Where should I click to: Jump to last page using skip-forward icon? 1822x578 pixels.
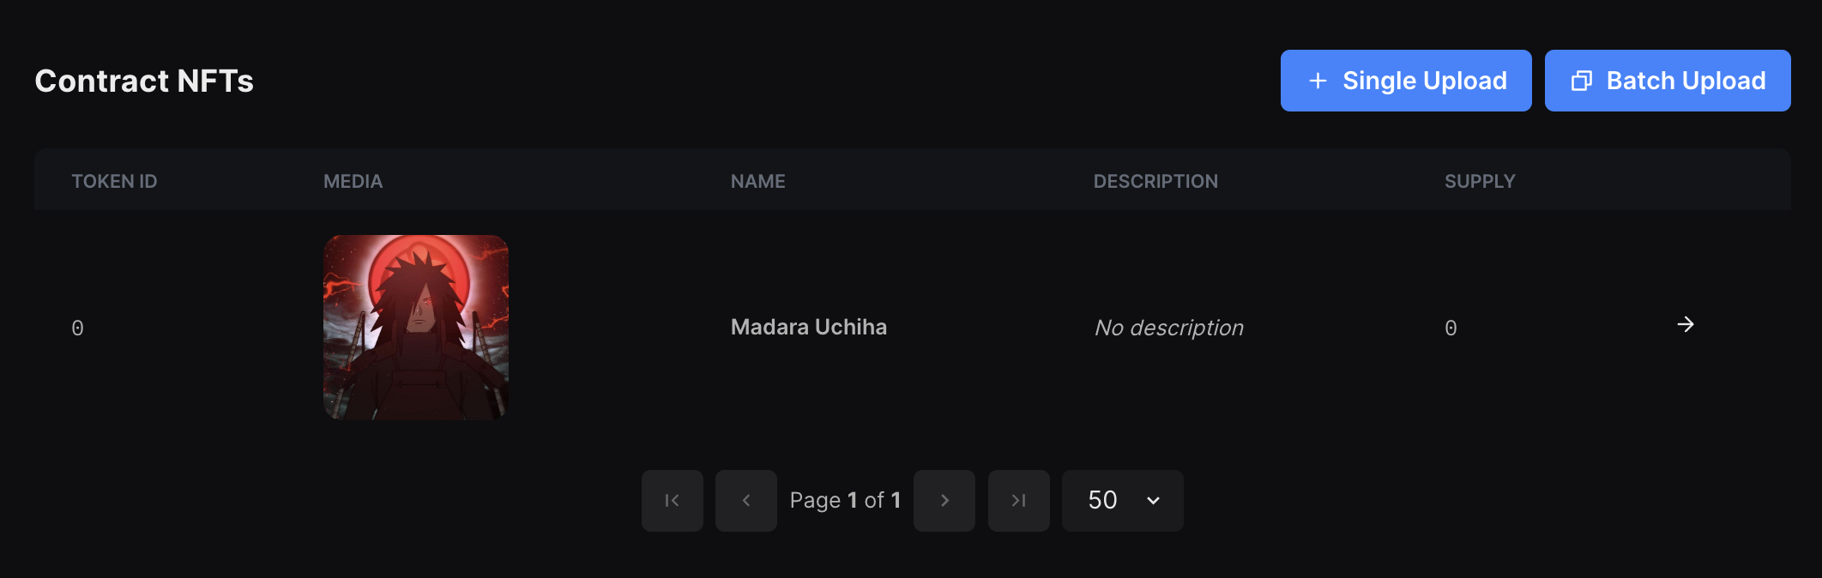pos(1018,500)
